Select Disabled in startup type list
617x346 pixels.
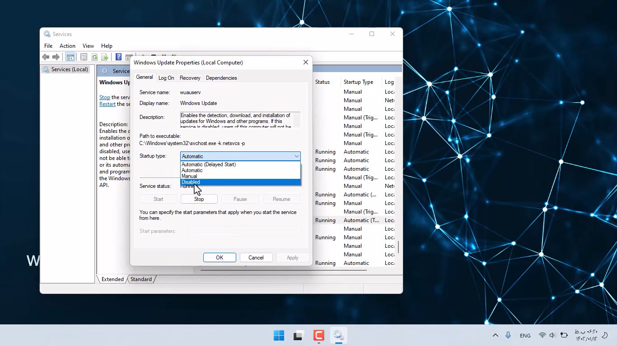pyautogui.click(x=240, y=182)
